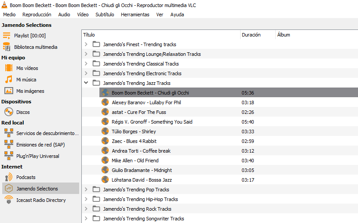The width and height of the screenshot is (358, 223).
Task: Click the Discos disc icon
Action: pyautogui.click(x=9, y=112)
